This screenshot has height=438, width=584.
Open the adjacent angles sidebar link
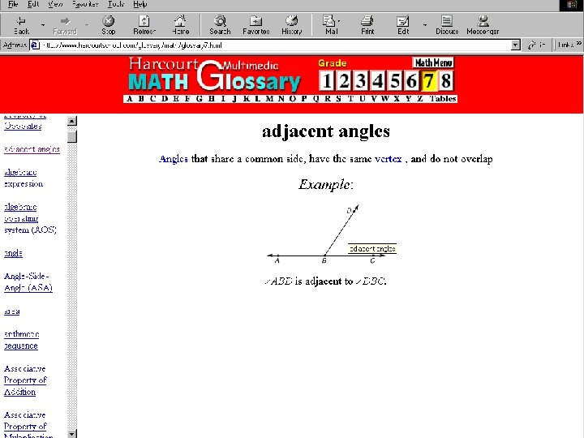[32, 149]
